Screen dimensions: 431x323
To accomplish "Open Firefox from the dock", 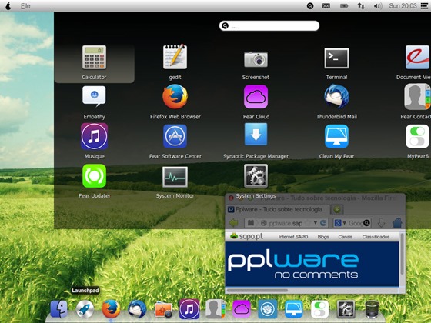I will coord(111,309).
